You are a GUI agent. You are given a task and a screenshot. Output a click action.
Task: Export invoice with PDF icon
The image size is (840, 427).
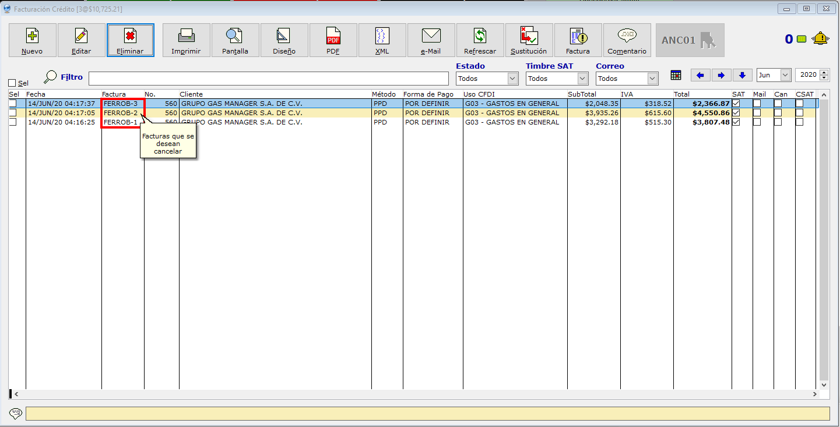(333, 40)
